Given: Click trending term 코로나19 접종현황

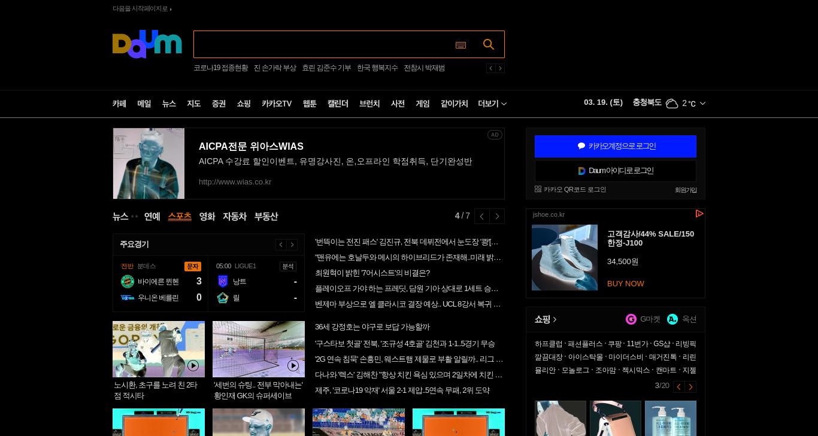Looking at the screenshot, I should pos(220,68).
